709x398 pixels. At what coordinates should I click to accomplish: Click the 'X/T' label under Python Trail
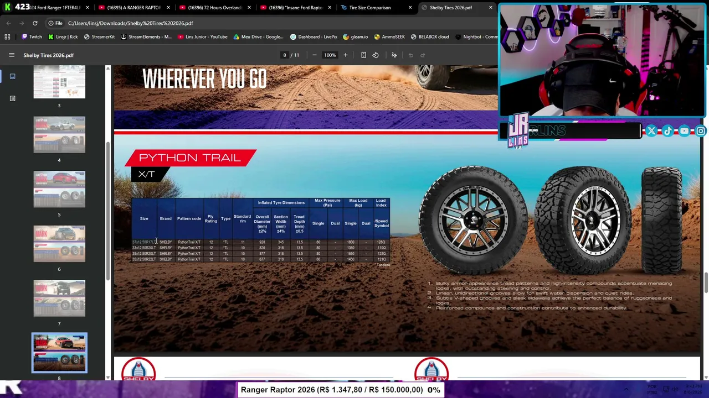tap(146, 175)
